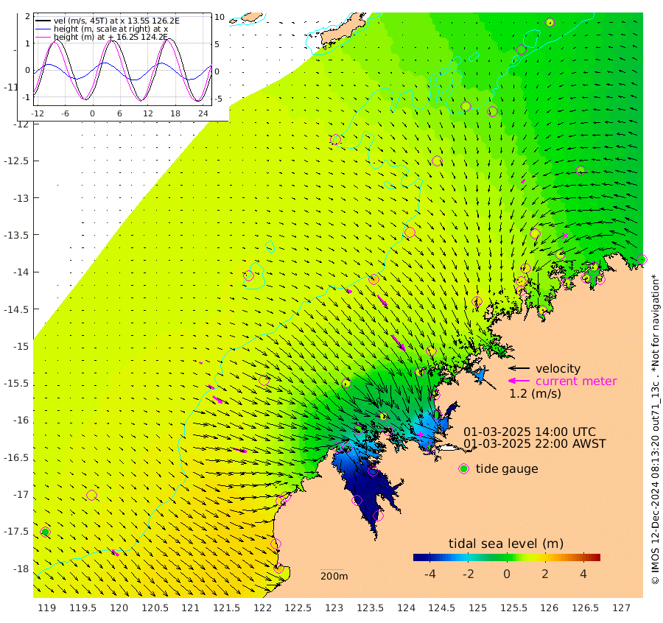663x623 pixels.
Task: Click magenta line sample in inset legend
Action: (x=43, y=38)
